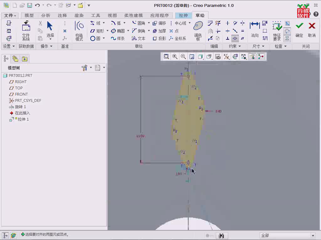This screenshot has width=321, height=240.
Task: Toggle Construction Mode
Action: 79,31
